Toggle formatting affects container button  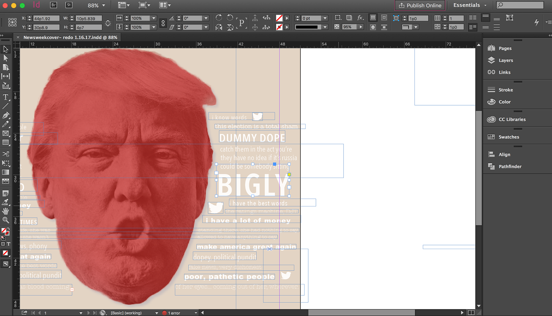3,244
